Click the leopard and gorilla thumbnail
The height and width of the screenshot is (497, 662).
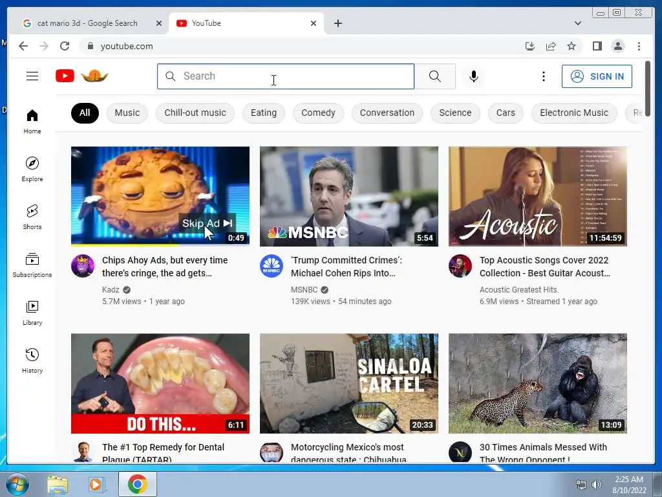(537, 383)
